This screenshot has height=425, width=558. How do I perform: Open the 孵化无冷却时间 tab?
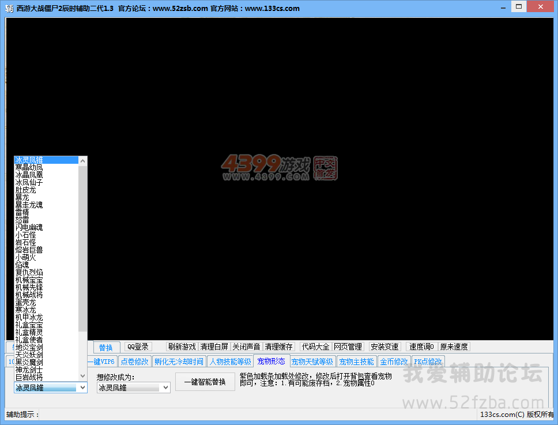[179, 362]
